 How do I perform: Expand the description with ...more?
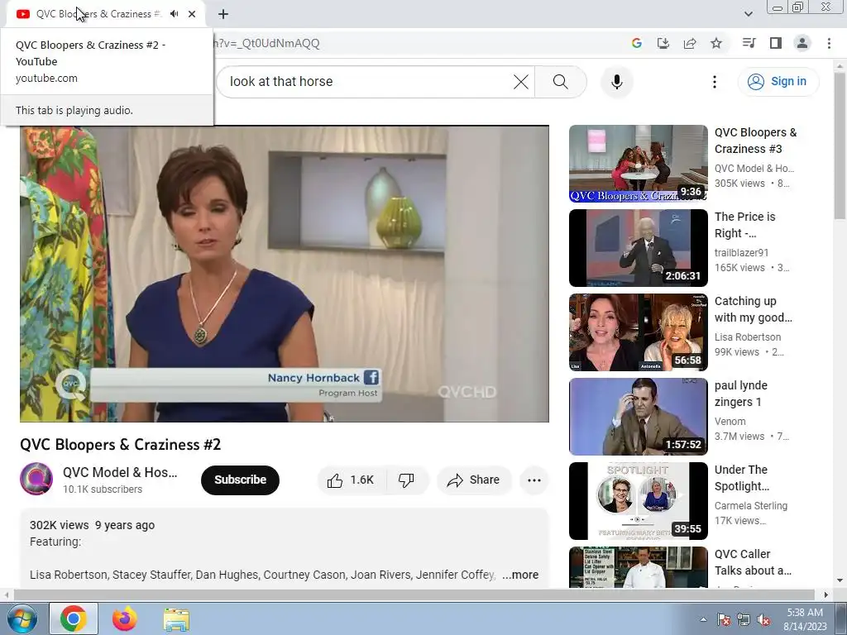520,575
